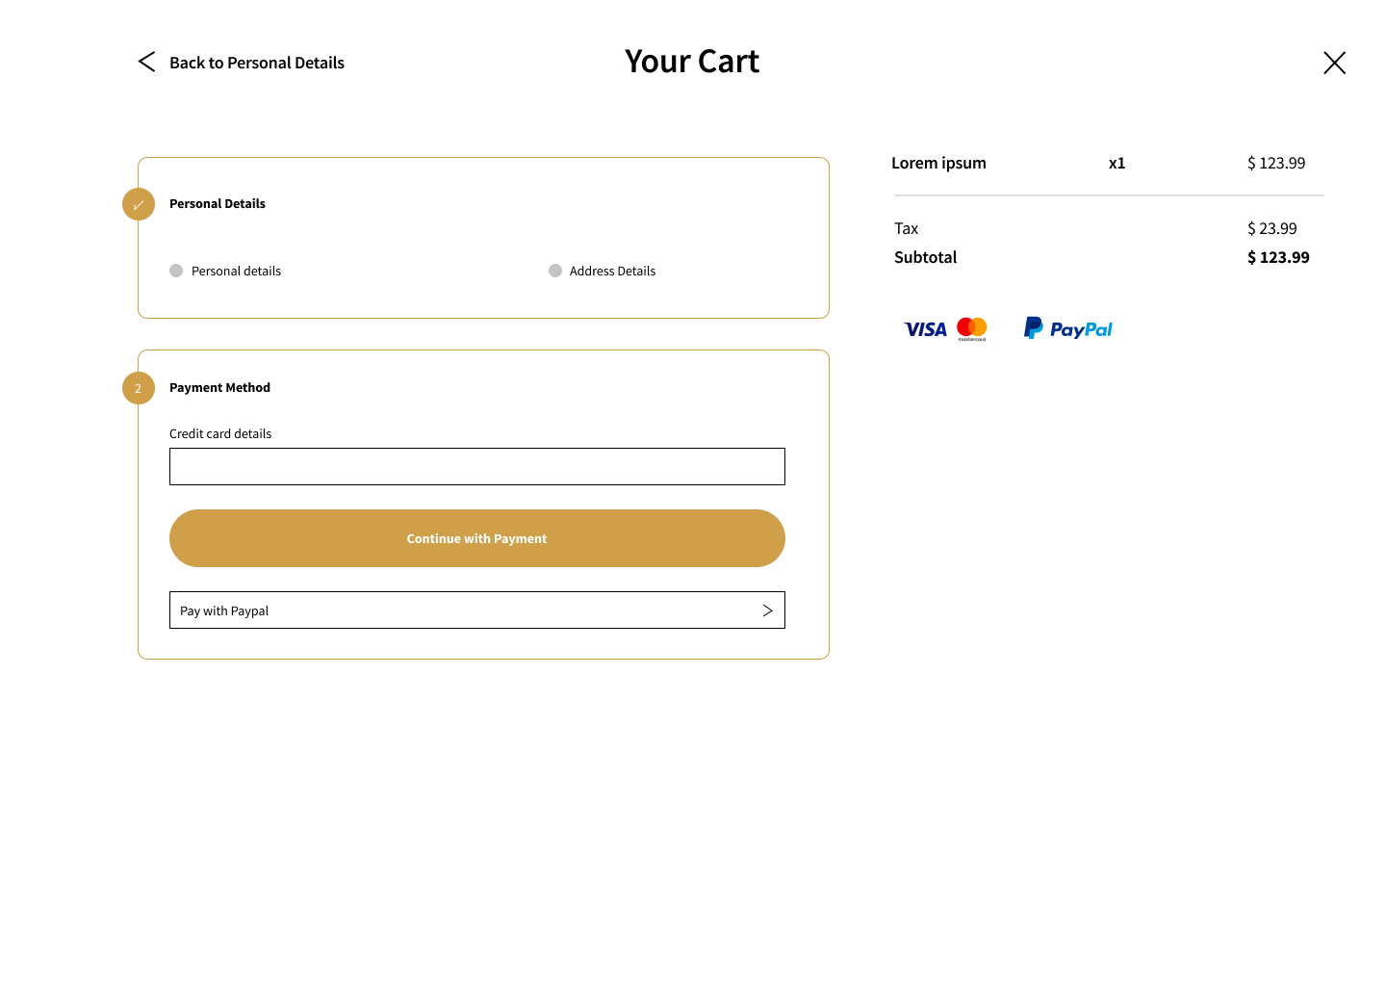Click the Subtotal amount $ 123.99
This screenshot has width=1386, height=986.
point(1278,257)
